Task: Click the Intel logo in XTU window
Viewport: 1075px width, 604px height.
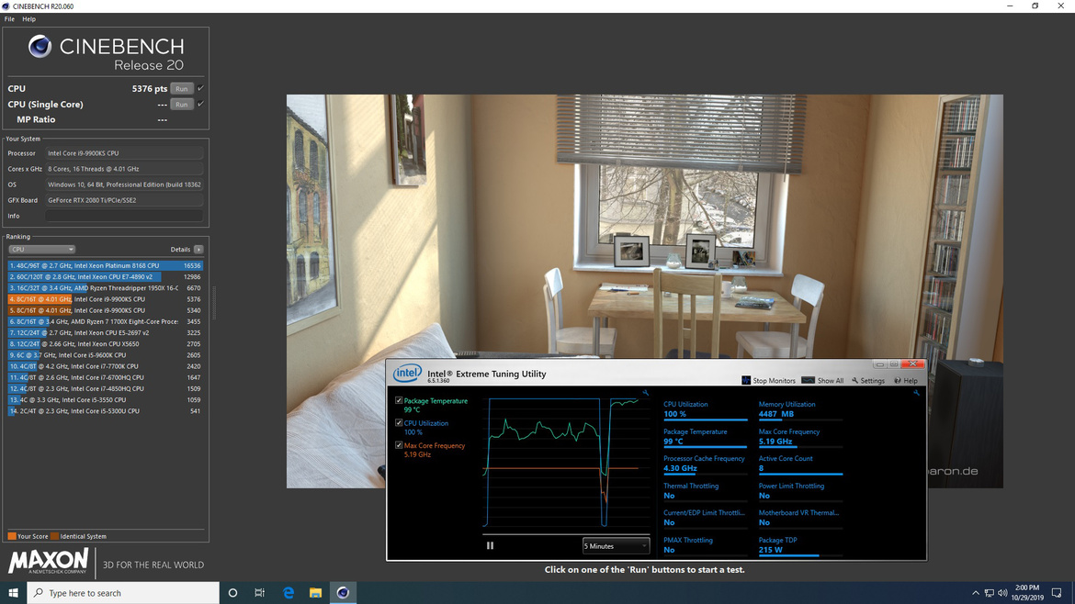Action: [x=406, y=374]
